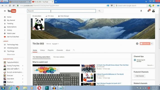Open TaylorSwiftVEVO subscription
This screenshot has height=90, width=160.
coord(13,62)
